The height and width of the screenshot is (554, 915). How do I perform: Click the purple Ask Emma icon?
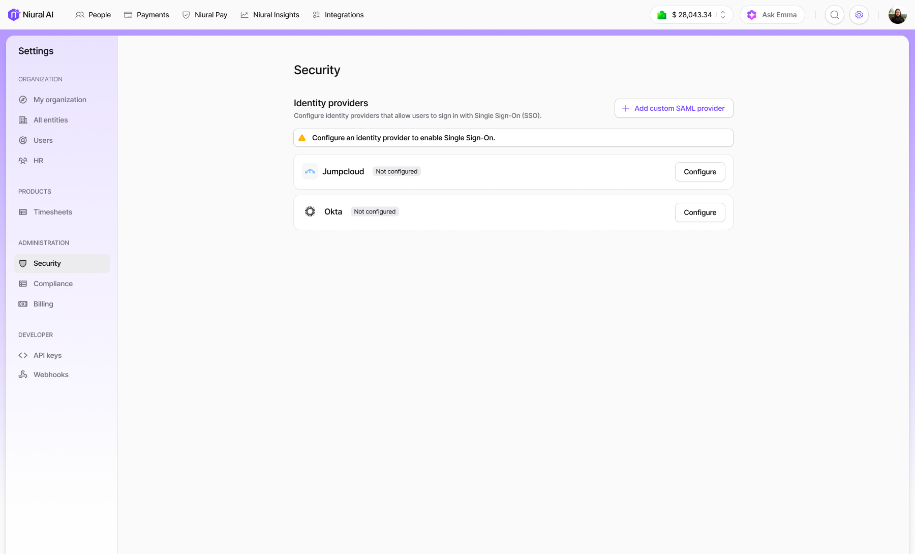(752, 15)
